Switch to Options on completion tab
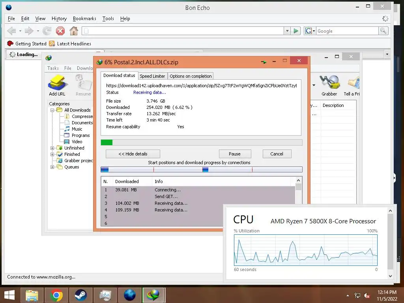 [x=191, y=76]
